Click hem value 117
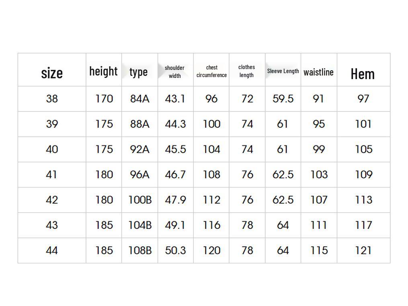The width and height of the screenshot is (408, 306). [363, 225]
